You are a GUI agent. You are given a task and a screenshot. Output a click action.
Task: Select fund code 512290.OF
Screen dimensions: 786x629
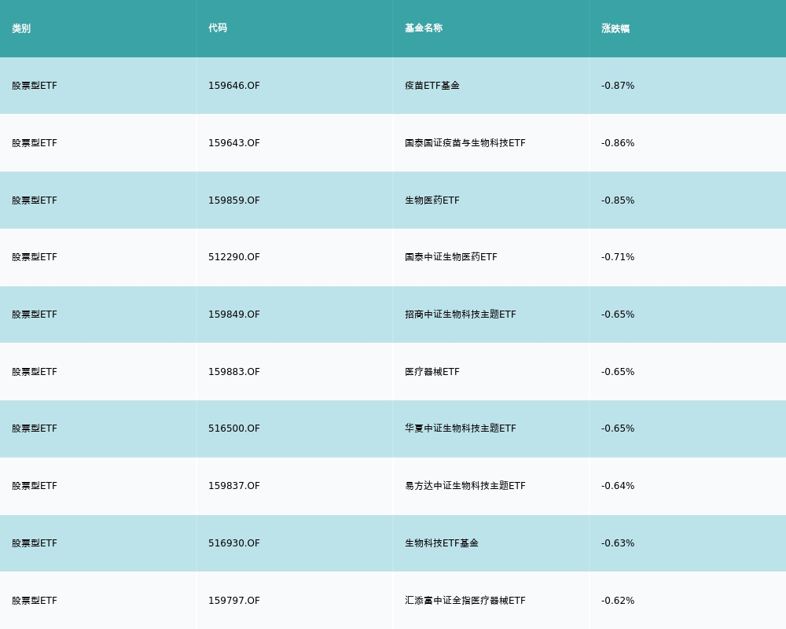point(234,257)
